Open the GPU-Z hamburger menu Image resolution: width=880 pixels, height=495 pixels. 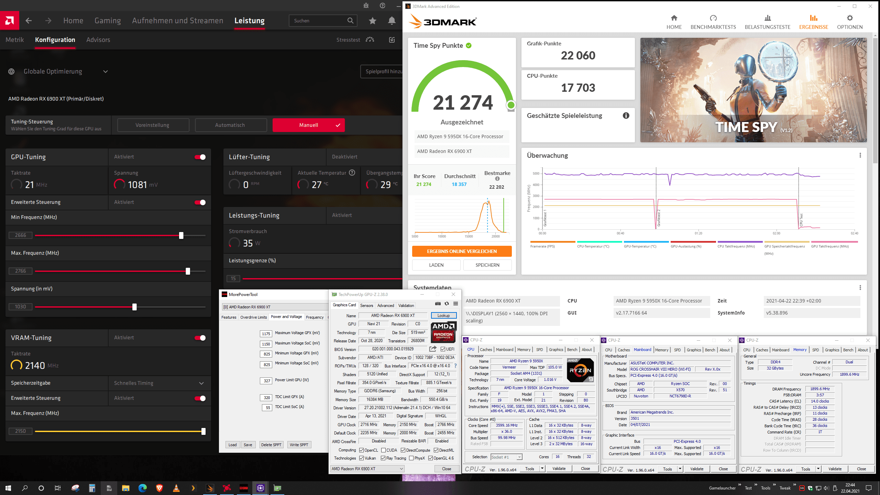pyautogui.click(x=455, y=304)
